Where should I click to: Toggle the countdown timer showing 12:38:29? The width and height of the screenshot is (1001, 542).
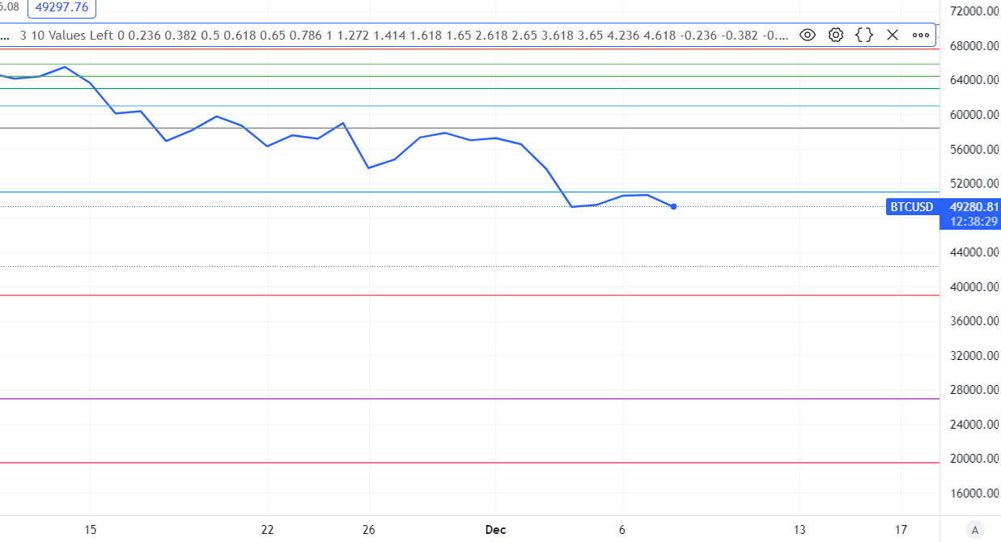[x=974, y=219]
